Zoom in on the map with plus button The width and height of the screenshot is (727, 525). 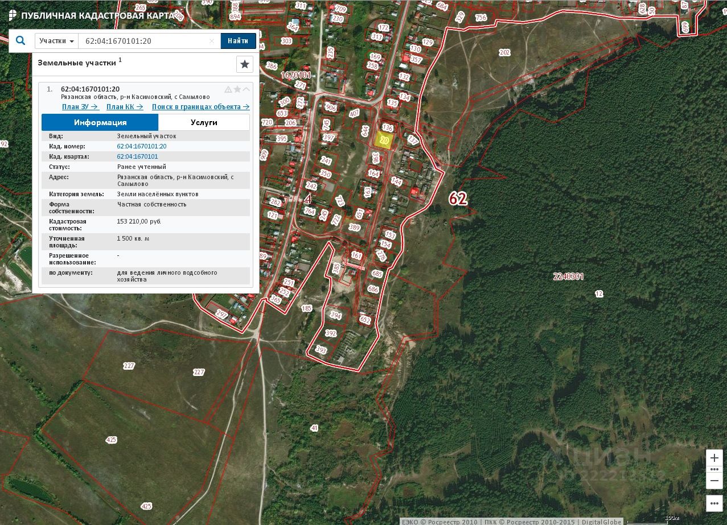click(x=714, y=458)
